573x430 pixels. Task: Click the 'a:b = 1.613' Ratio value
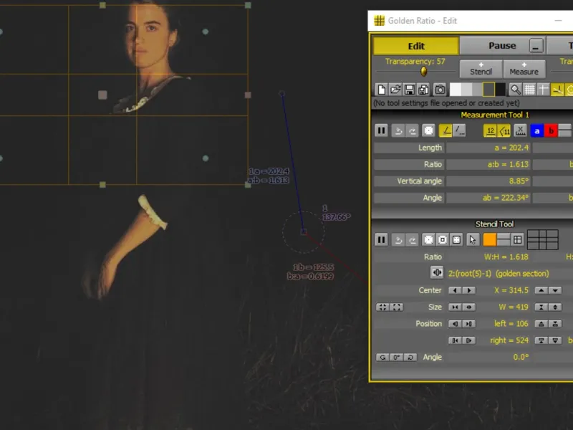(488, 165)
